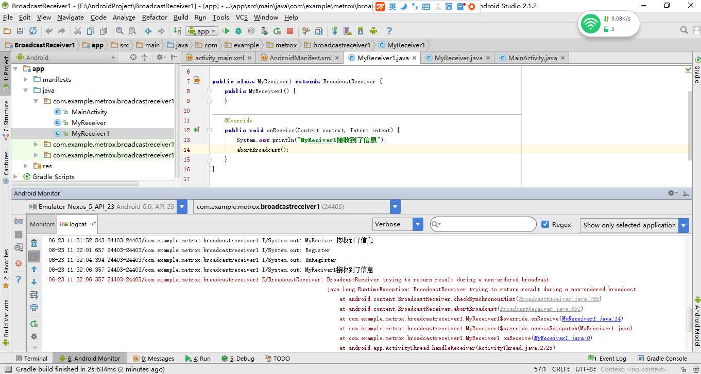Save all files with the floppy disk icon
This screenshot has width=701, height=374.
click(20, 31)
